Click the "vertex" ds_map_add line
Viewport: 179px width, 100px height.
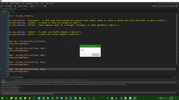[x=65, y=25]
